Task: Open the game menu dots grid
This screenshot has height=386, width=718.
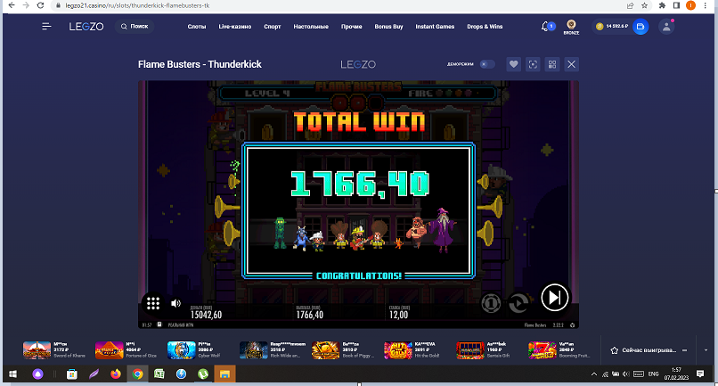Action: point(153,303)
